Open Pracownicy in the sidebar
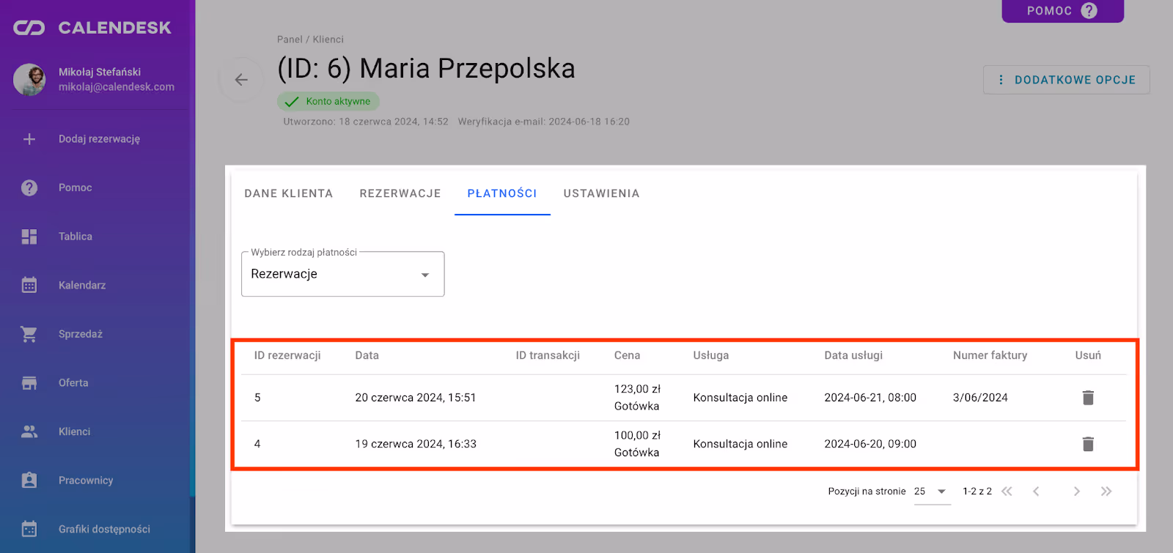 coord(85,480)
